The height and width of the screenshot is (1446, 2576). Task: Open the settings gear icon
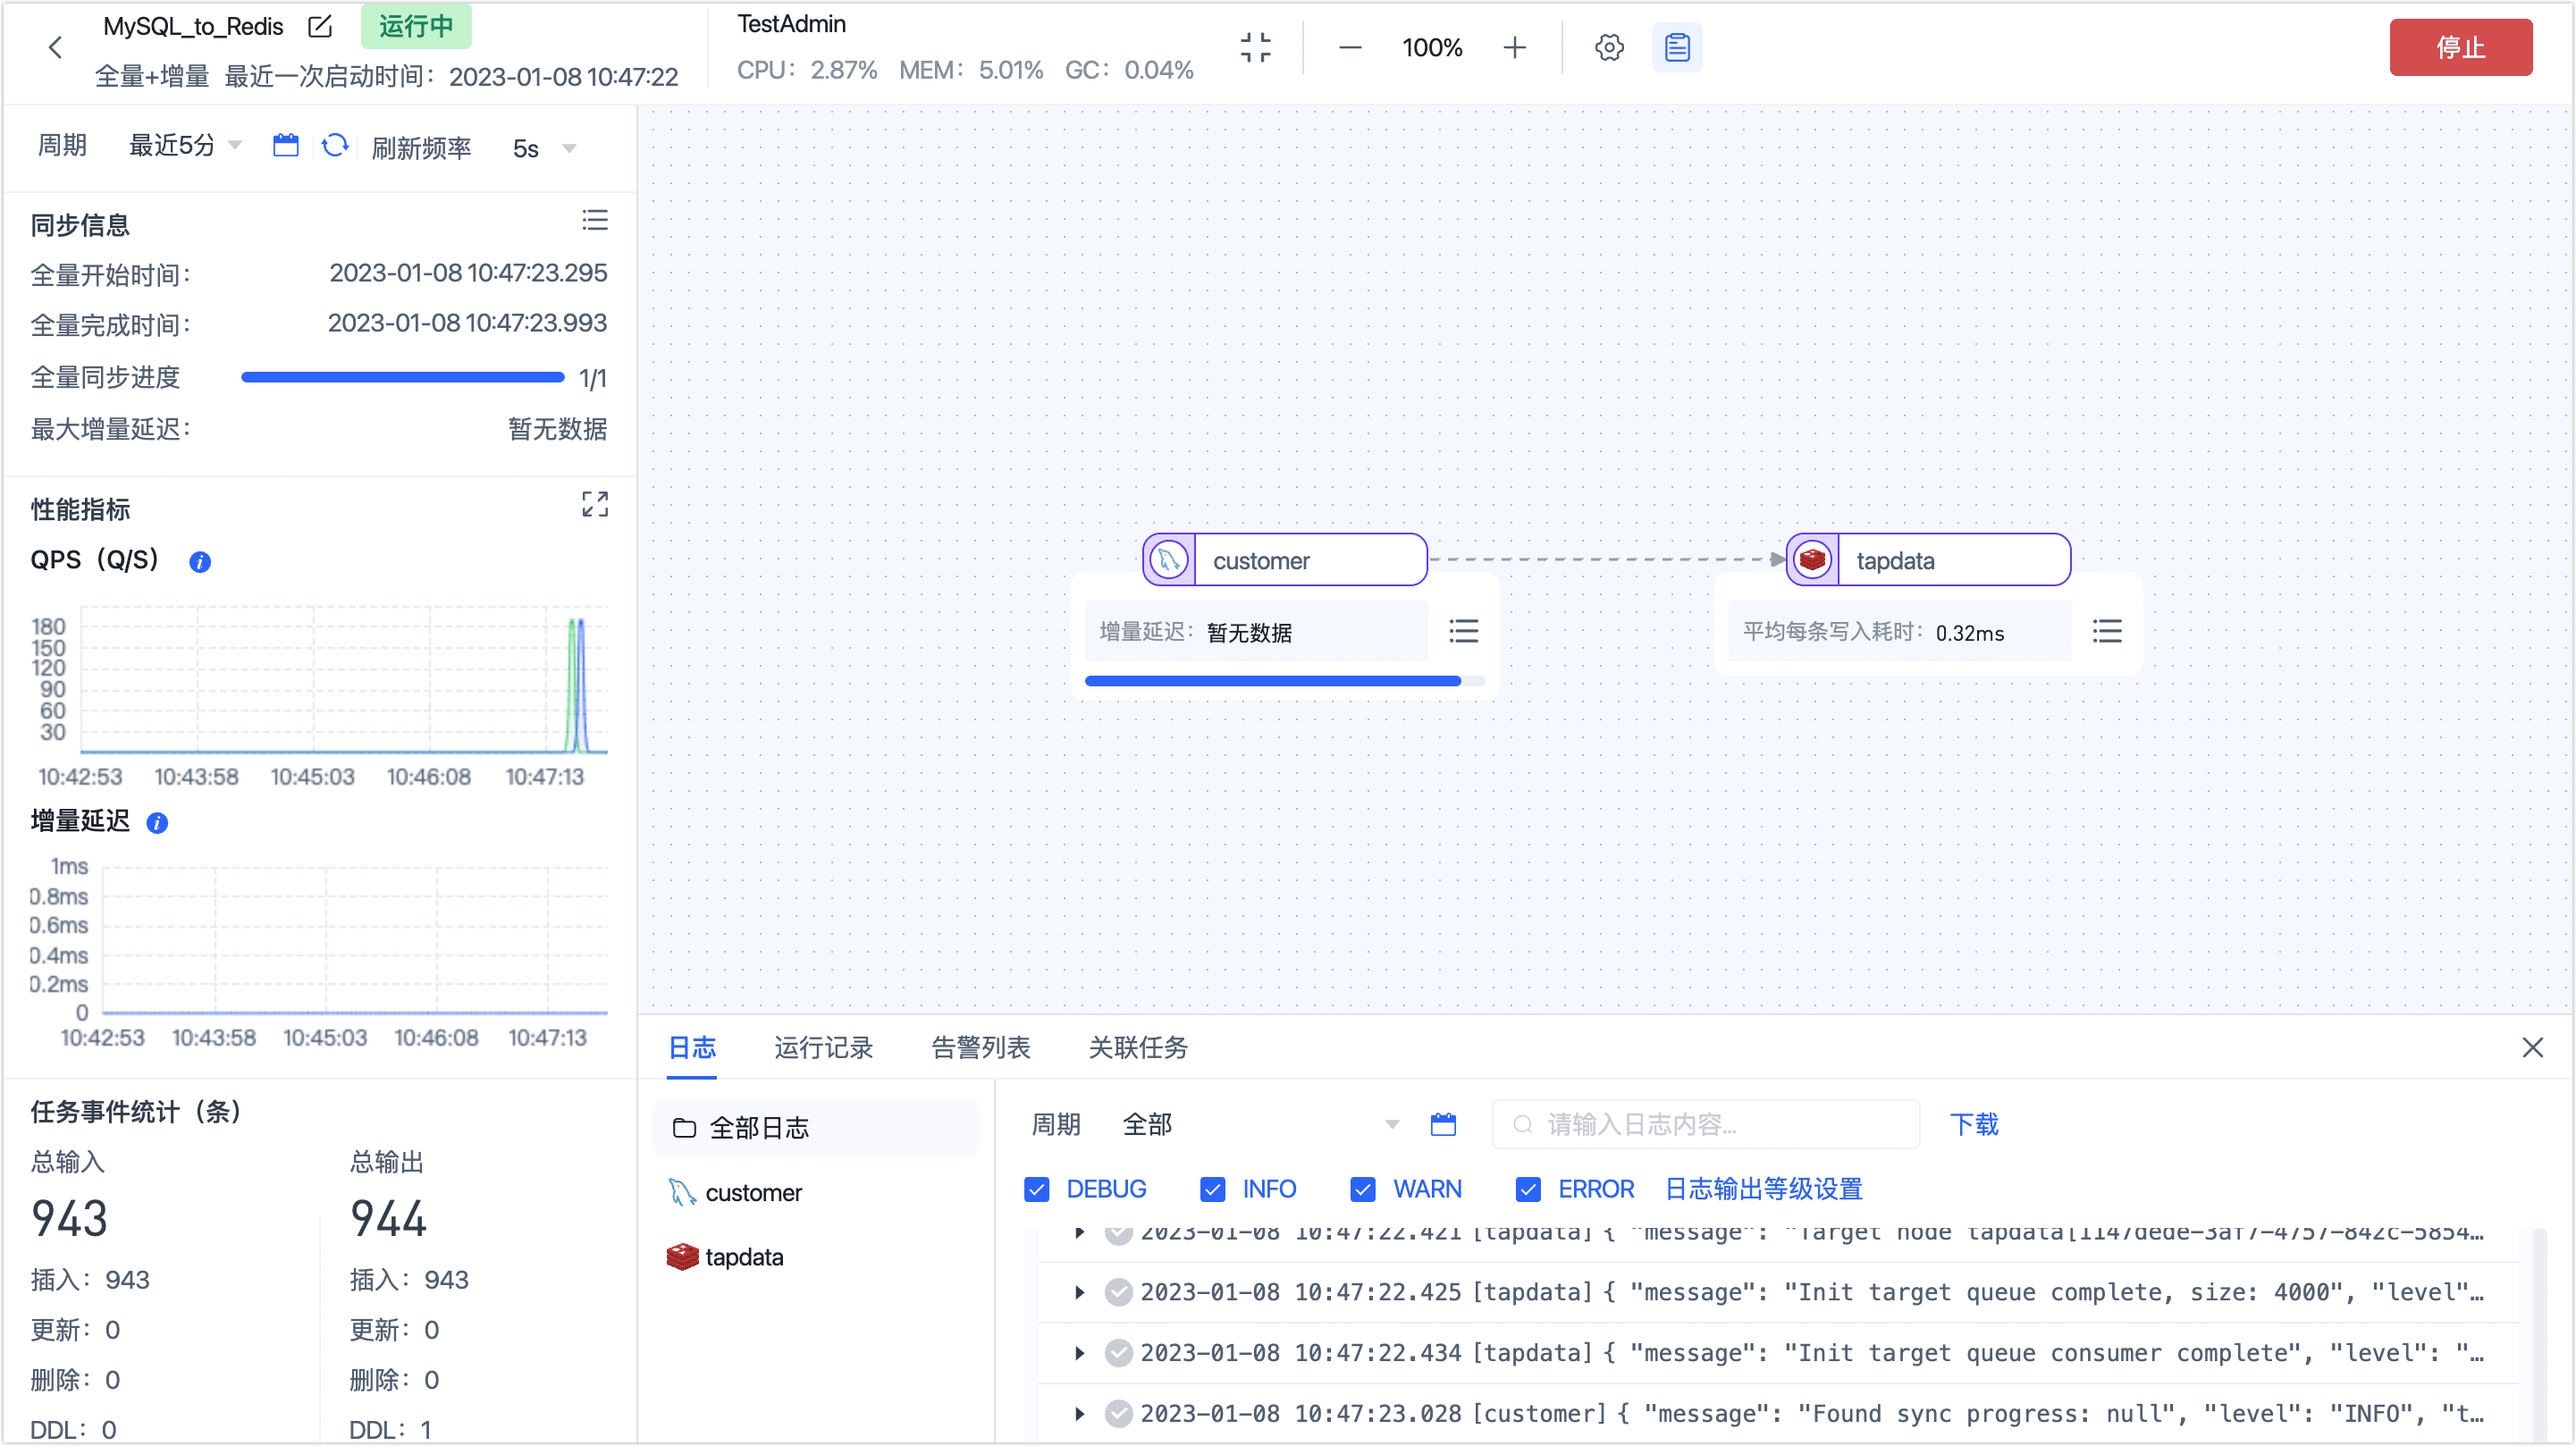pyautogui.click(x=1608, y=47)
